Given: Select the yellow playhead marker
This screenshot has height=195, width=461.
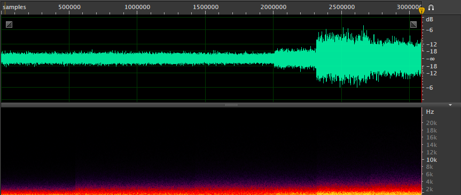Looking at the screenshot, I should [x=421, y=11].
